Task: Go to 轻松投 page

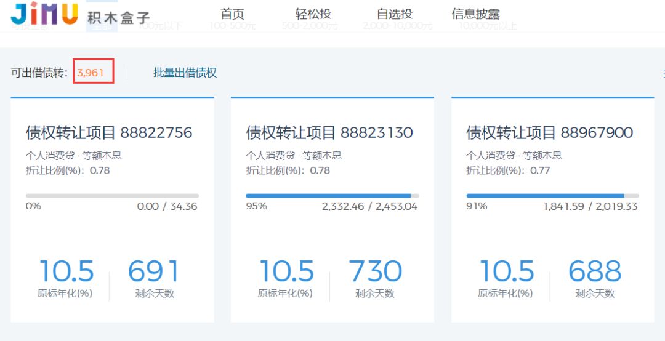Action: pyautogui.click(x=313, y=14)
